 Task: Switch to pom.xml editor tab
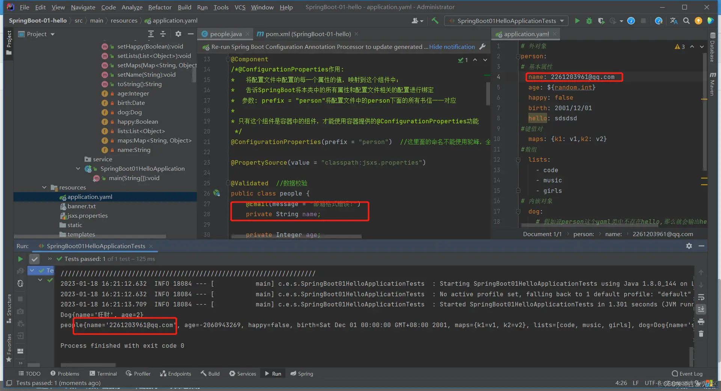(x=308, y=34)
